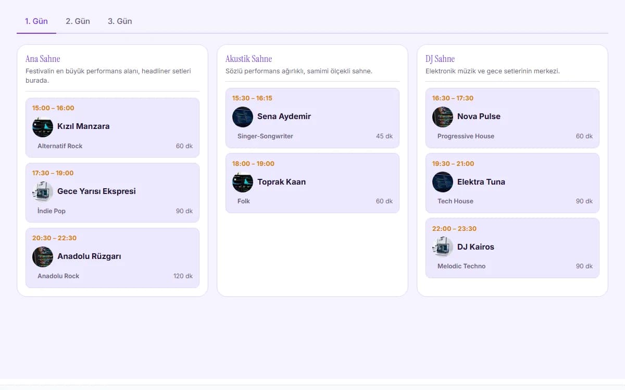Click Gece Yarısı Ekspresi's avatar image
The height and width of the screenshot is (390, 625).
click(43, 192)
